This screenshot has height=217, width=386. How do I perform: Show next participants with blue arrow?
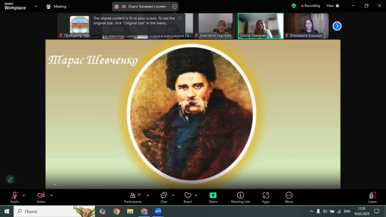click(x=337, y=26)
